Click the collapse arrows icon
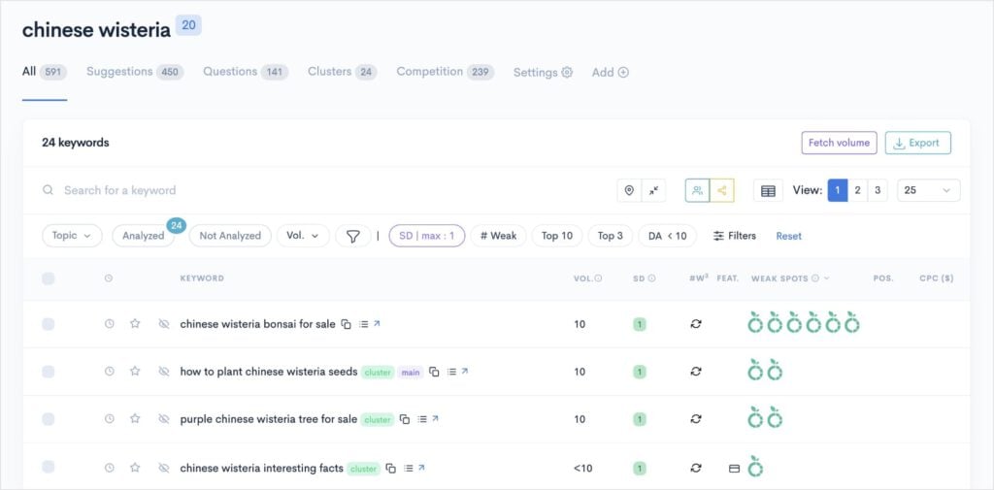Image resolution: width=994 pixels, height=490 pixels. [653, 190]
